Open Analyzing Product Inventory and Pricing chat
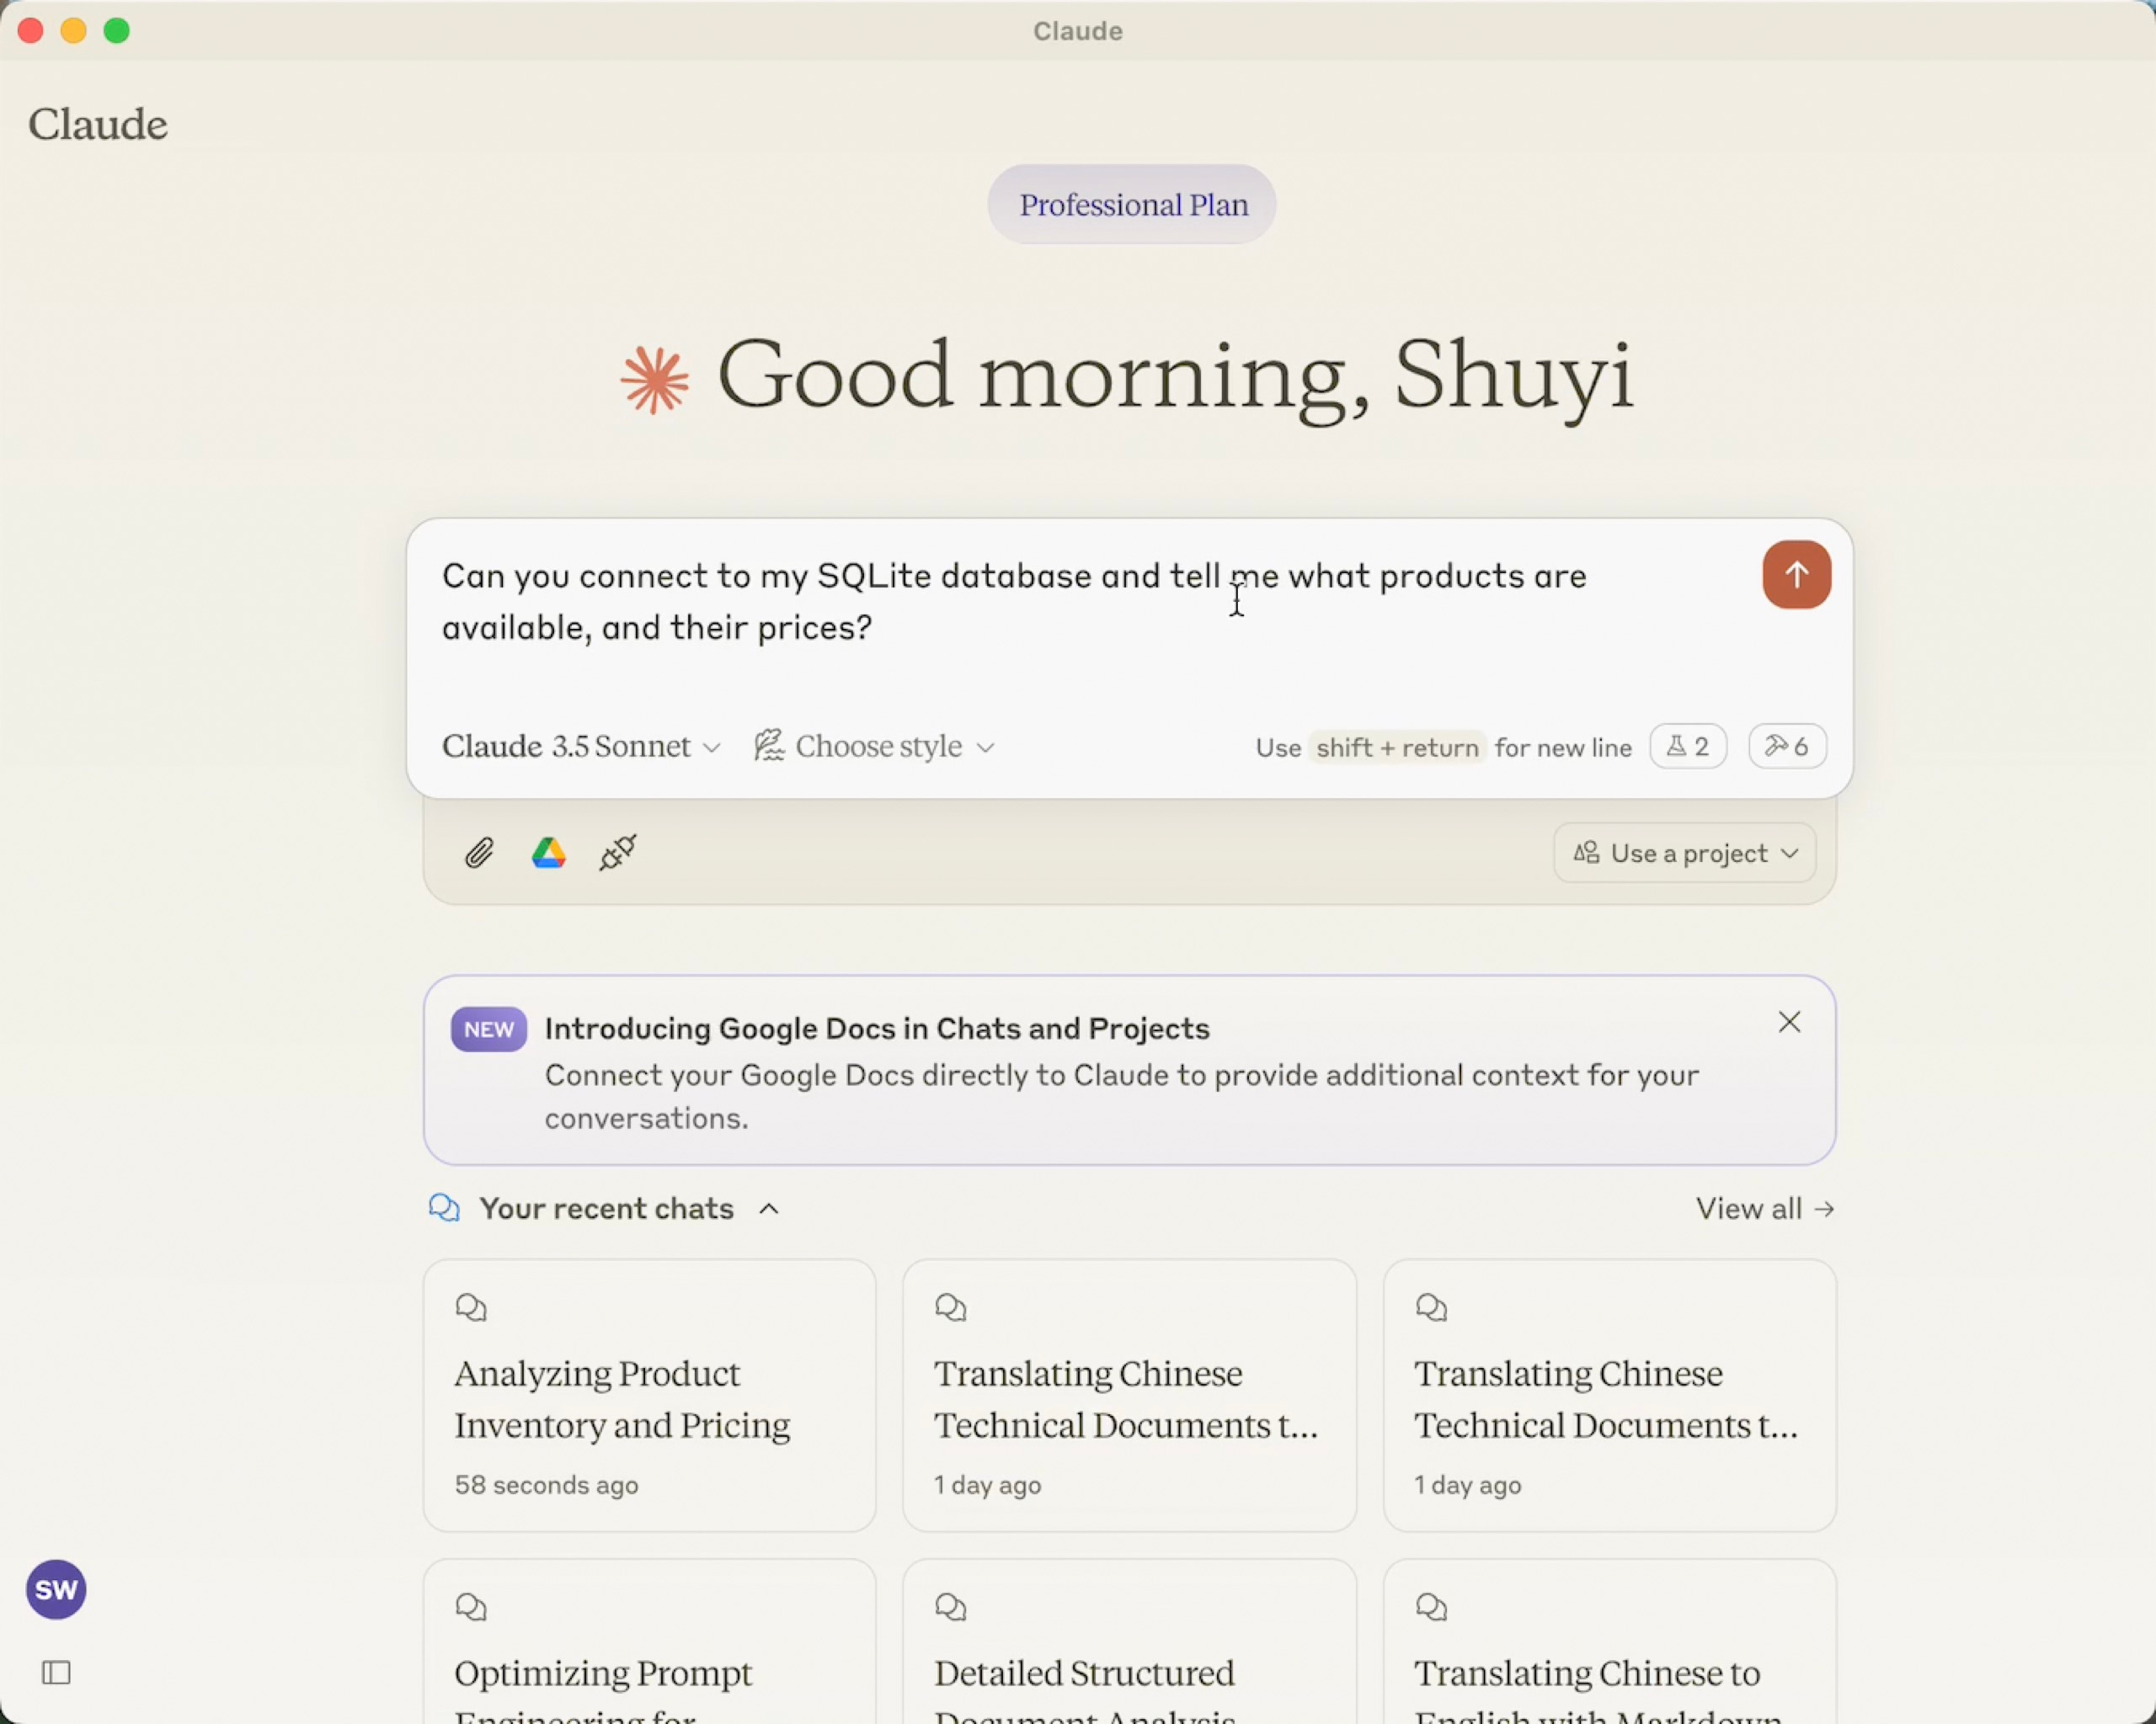 pos(649,1395)
